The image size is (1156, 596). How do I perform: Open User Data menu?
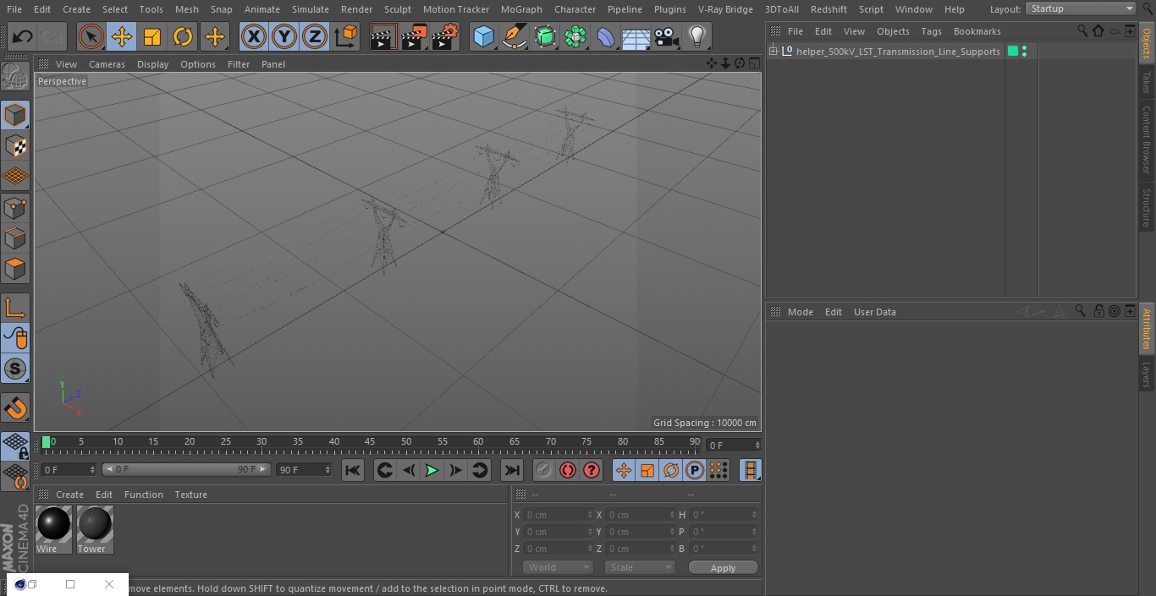tap(874, 312)
